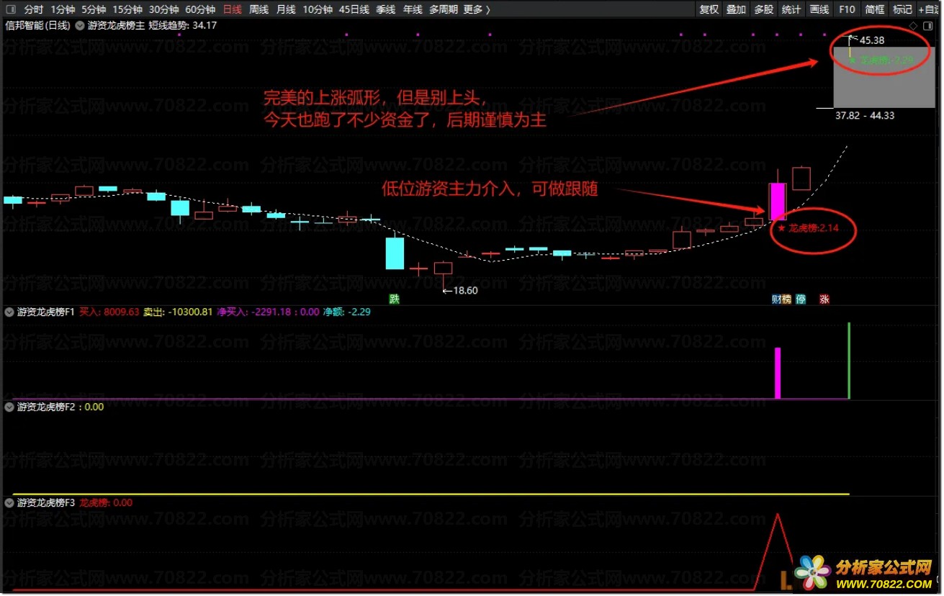
Task: Switch to 年线 yearly tab
Action: (413, 9)
